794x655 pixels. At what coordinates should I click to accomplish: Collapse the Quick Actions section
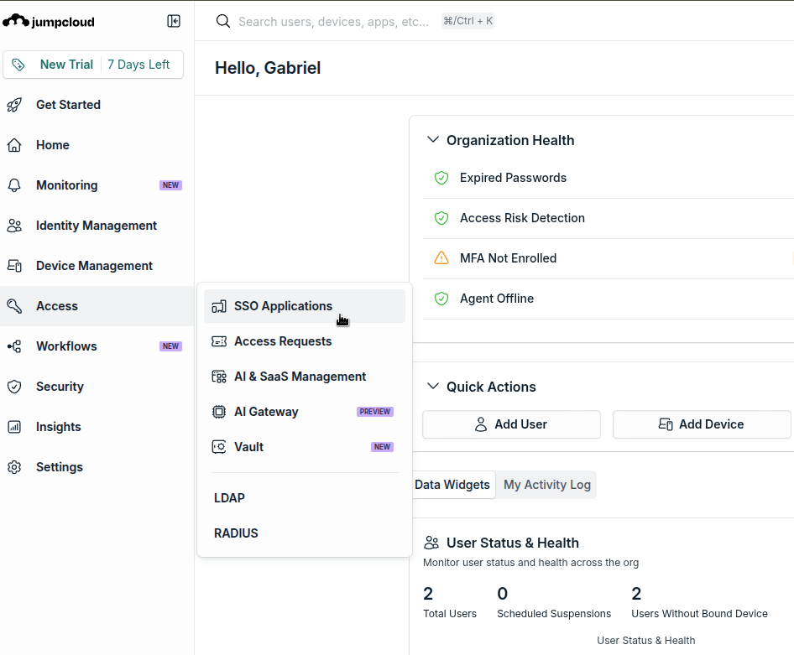click(x=433, y=387)
